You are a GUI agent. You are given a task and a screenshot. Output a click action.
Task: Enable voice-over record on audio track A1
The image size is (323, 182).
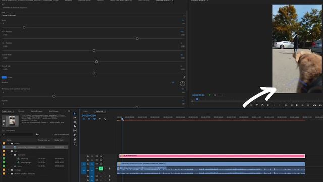[110, 169]
